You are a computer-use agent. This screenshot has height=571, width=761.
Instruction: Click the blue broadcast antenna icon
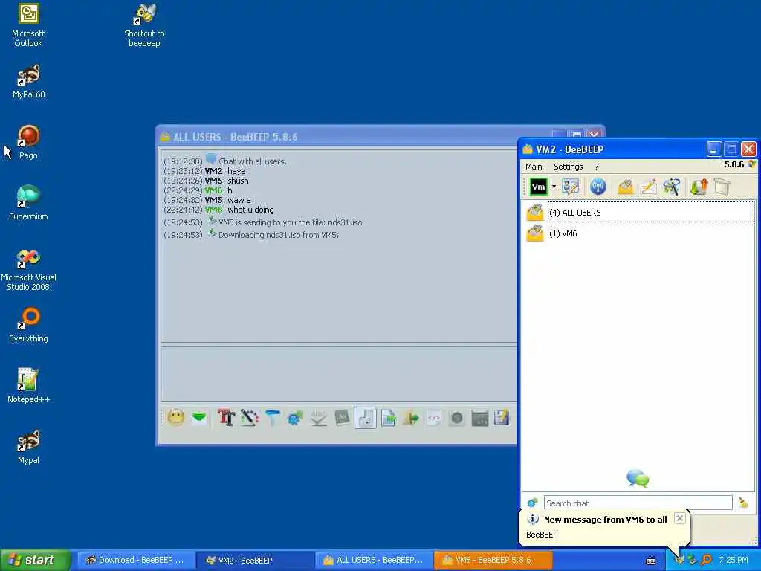[x=598, y=187]
